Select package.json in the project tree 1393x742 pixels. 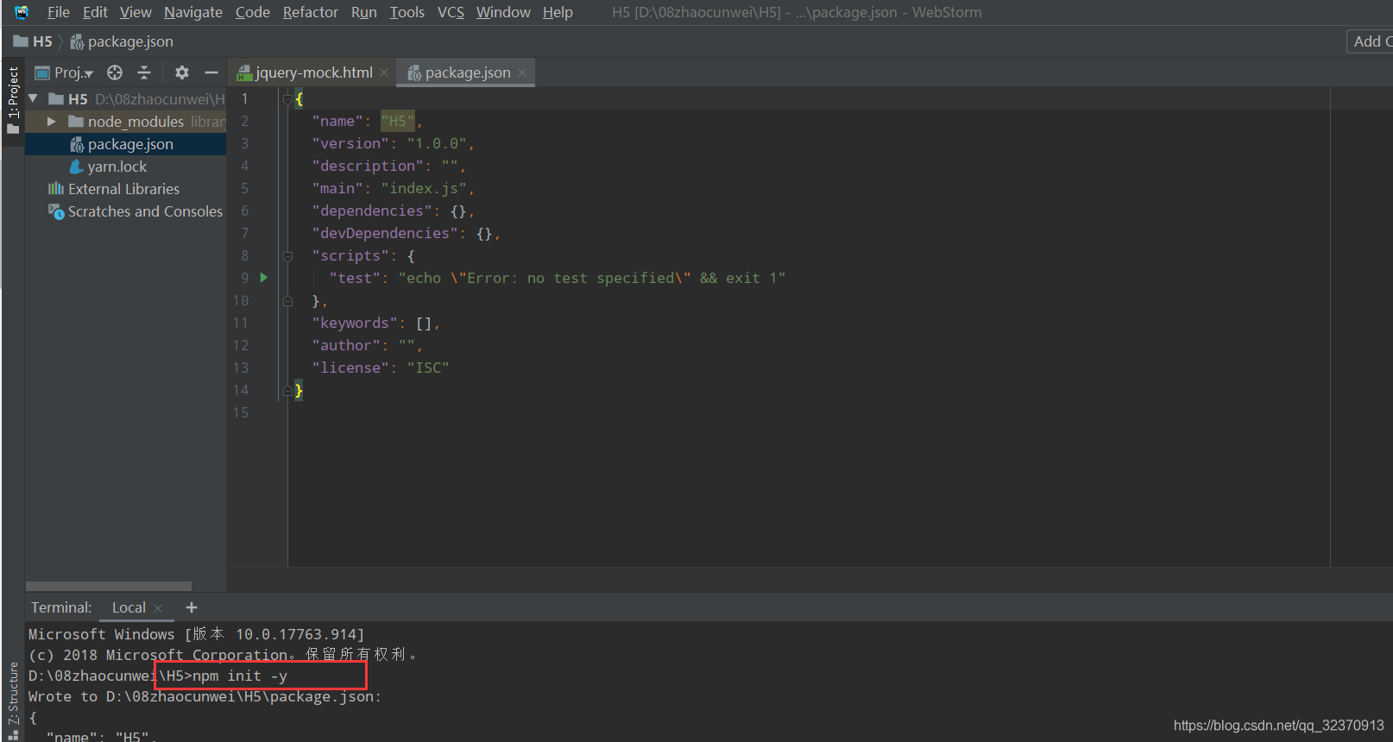(x=126, y=143)
